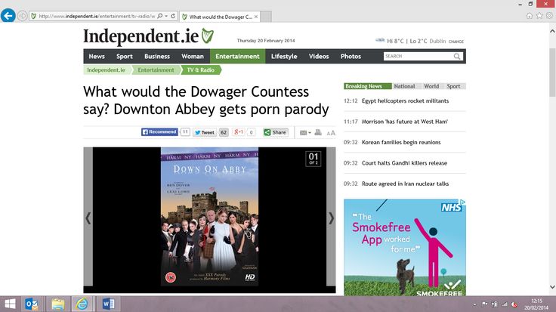The height and width of the screenshot is (312, 556).
Task: Open the Sport navigation menu
Action: click(x=125, y=57)
